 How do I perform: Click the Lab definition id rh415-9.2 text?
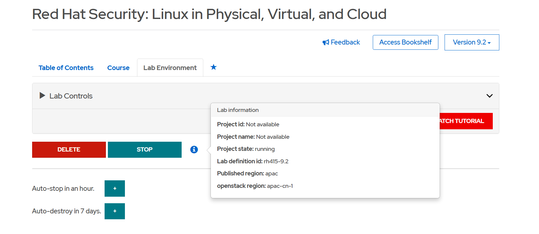pos(253,161)
